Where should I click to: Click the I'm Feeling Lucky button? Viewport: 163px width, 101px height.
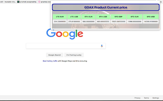[x=74, y=55]
